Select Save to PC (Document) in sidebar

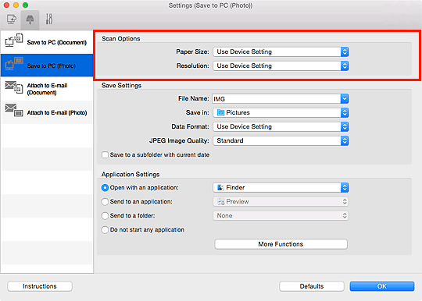point(47,42)
